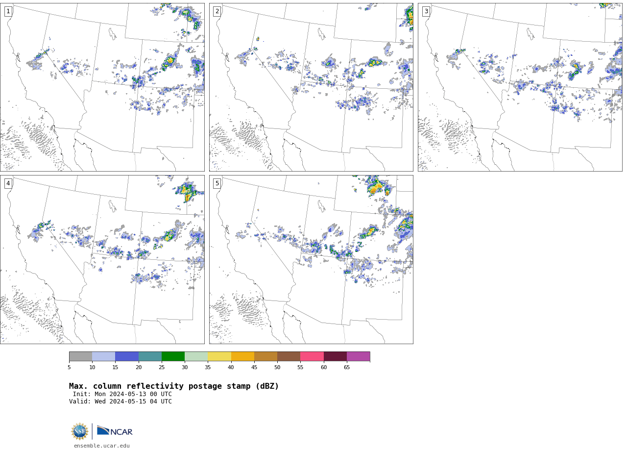Click the ensemble.ucar.edu link text
Screen dimensions: 627x451
[x=102, y=446]
